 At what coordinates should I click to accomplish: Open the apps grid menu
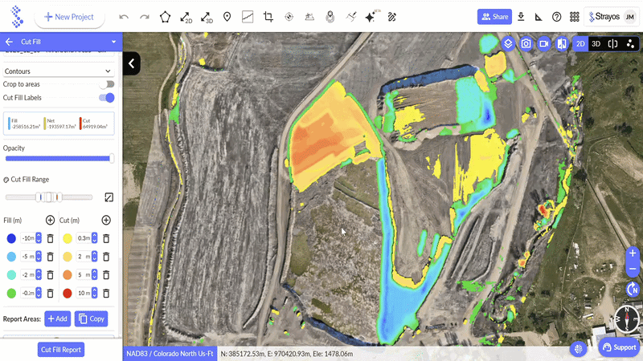(574, 16)
